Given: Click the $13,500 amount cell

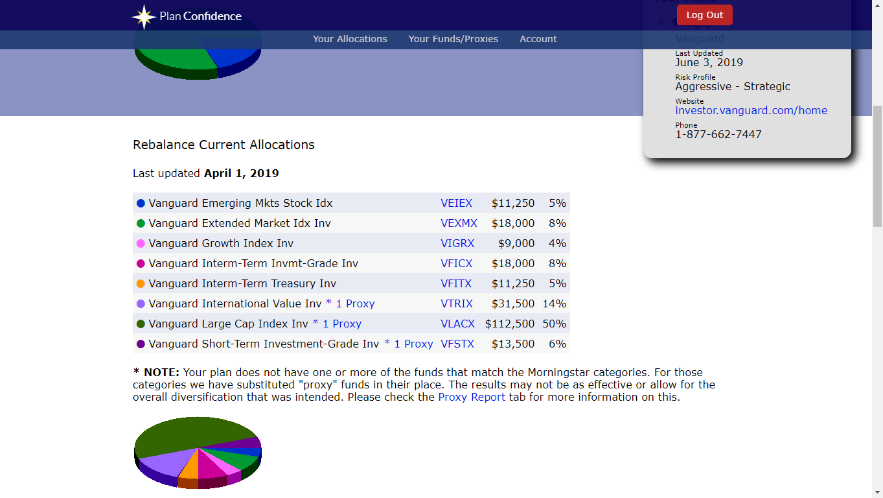Looking at the screenshot, I should [x=513, y=344].
